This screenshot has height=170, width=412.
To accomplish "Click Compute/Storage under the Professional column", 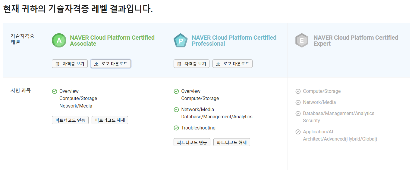I will tap(200, 99).
